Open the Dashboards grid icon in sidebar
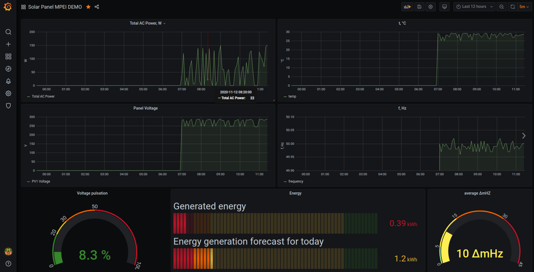 point(8,57)
